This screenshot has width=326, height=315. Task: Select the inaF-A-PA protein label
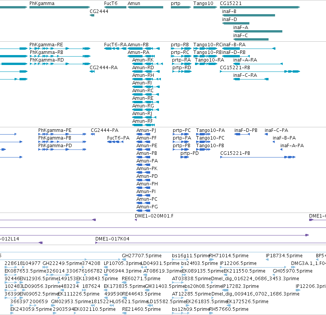tap(292, 146)
